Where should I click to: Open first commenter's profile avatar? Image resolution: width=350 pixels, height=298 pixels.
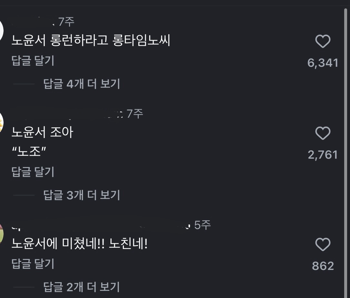tap(1, 30)
